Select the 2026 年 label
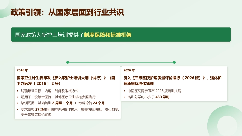 [x=129, y=70]
